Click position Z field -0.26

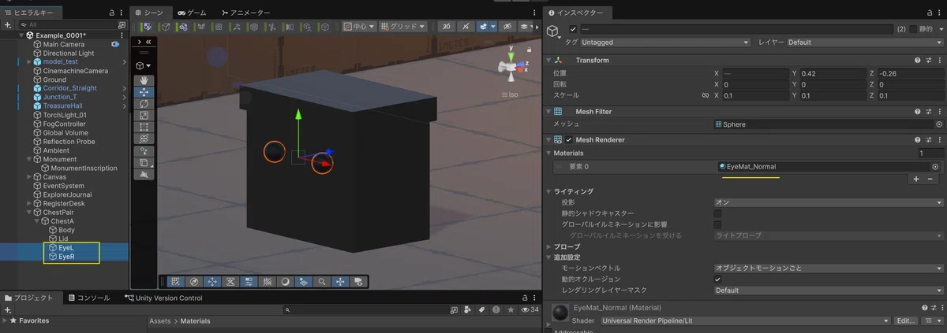[911, 73]
